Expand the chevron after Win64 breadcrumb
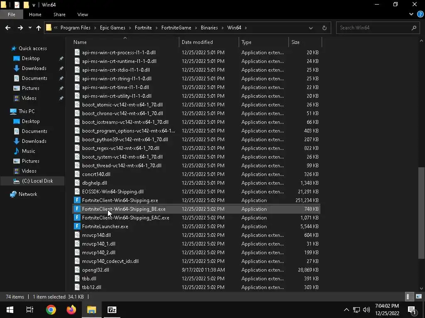The image size is (425, 318). 246,28
